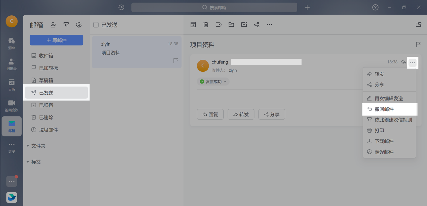Click the 分享 button below message

[272, 114]
